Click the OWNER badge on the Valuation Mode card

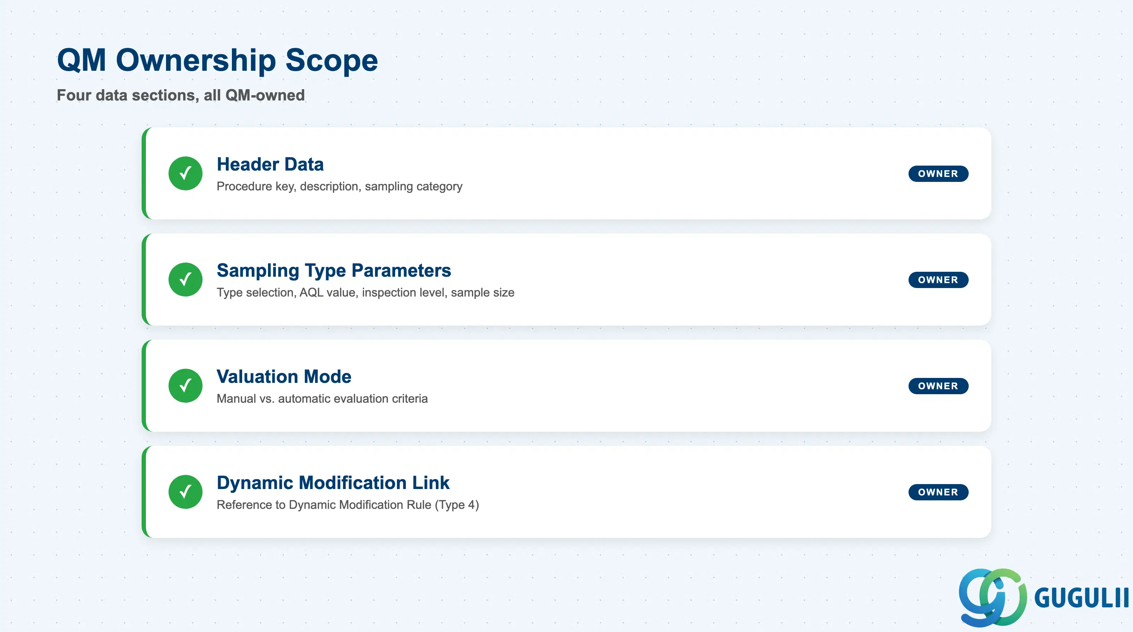[x=938, y=386]
